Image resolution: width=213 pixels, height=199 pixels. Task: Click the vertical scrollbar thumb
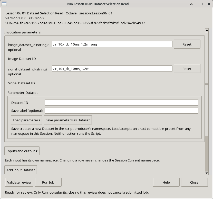(207, 84)
